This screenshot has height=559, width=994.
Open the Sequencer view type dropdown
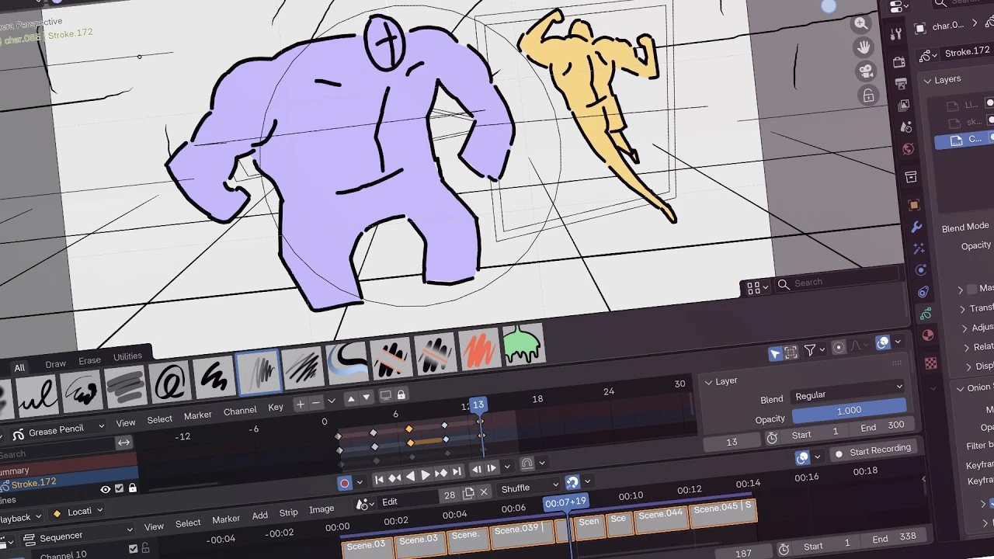coord(76,536)
